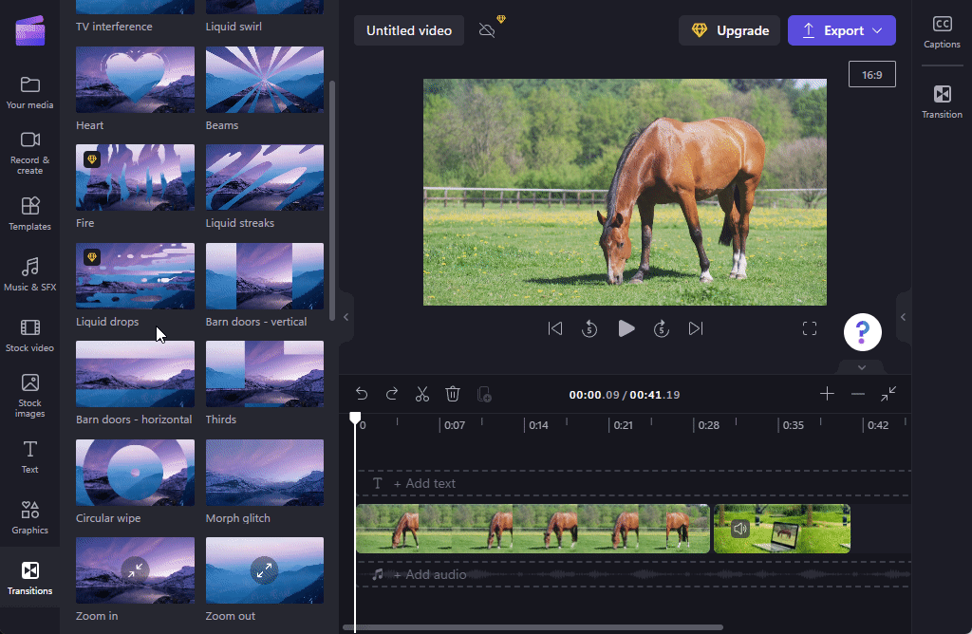Open the 16:9 aspect ratio selector
The width and height of the screenshot is (972, 634).
tap(871, 73)
